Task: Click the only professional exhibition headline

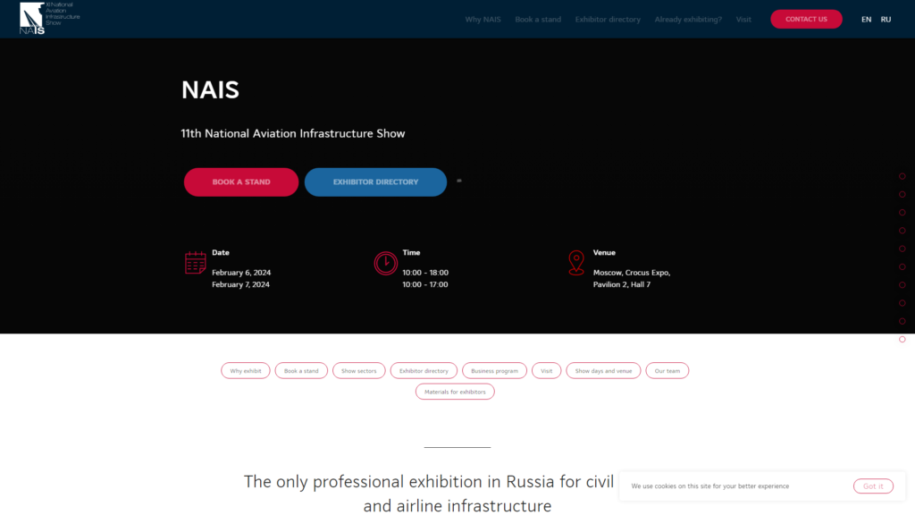Action: tap(429, 494)
